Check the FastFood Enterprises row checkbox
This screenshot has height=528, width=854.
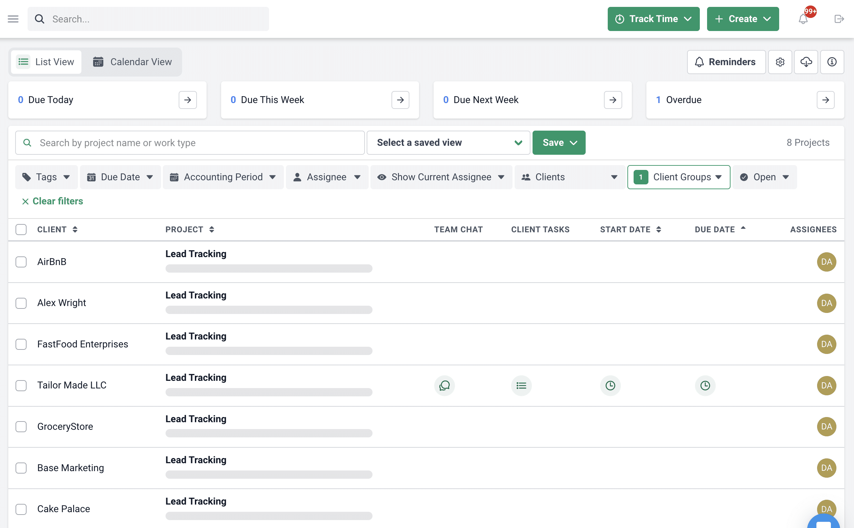(x=21, y=344)
